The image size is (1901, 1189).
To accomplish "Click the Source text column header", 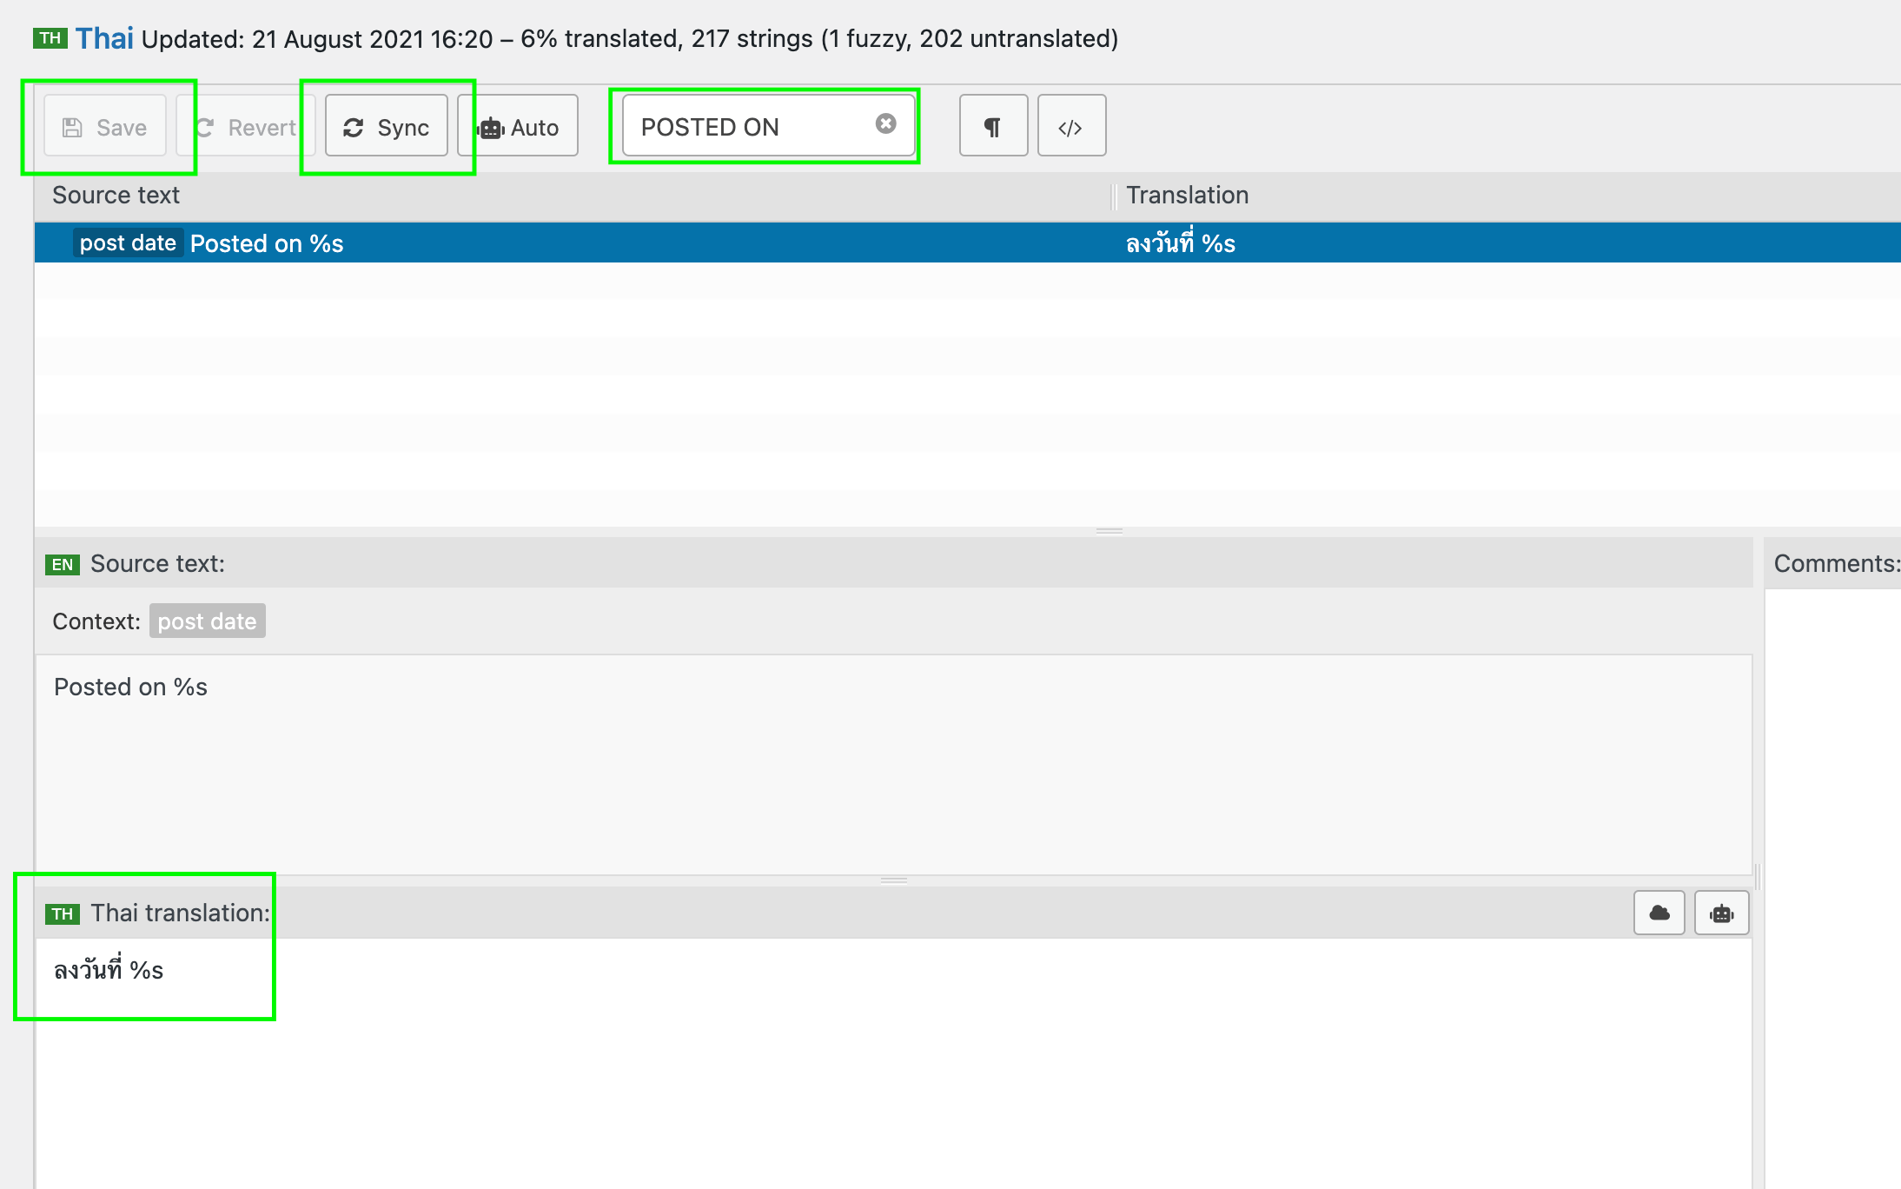I will tap(116, 196).
